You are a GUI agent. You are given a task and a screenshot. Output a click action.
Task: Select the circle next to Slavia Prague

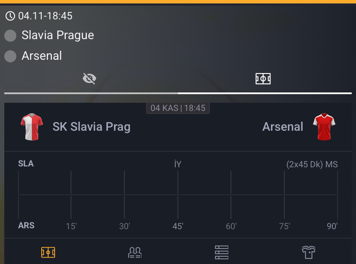point(10,36)
